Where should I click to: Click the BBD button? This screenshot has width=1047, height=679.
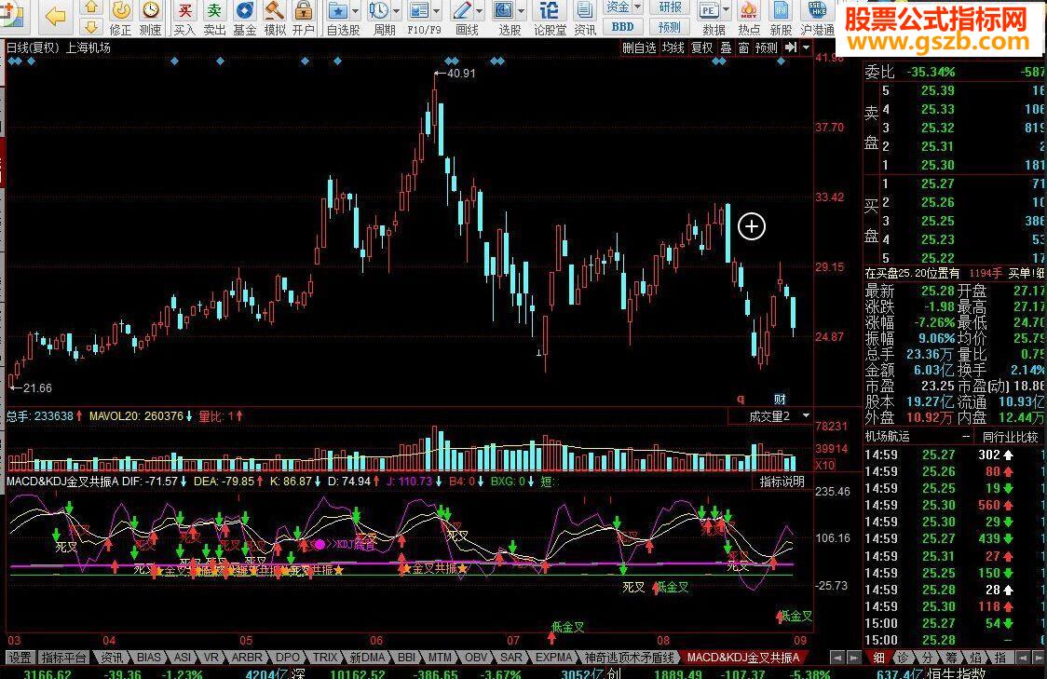(x=622, y=27)
